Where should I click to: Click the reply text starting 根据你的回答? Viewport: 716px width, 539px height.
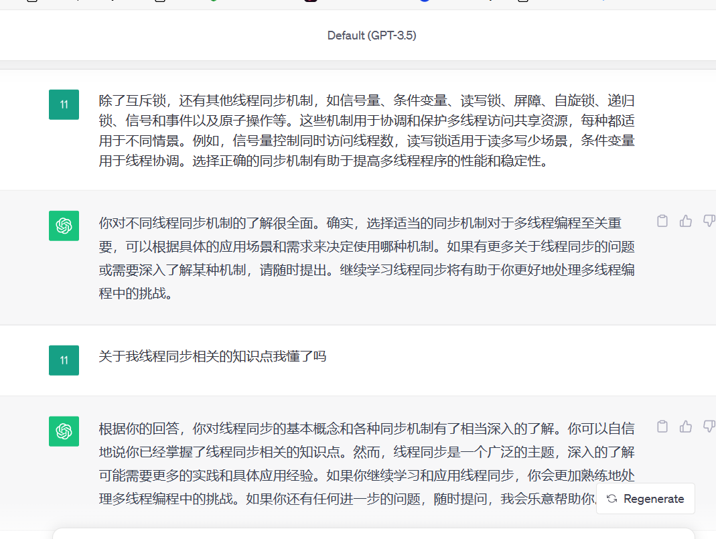pos(366,464)
